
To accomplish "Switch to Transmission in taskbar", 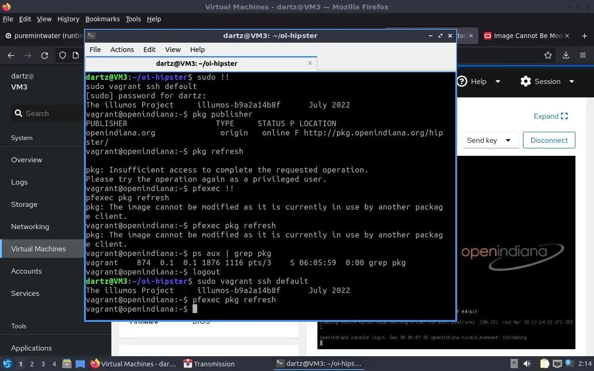I will pyautogui.click(x=209, y=364).
